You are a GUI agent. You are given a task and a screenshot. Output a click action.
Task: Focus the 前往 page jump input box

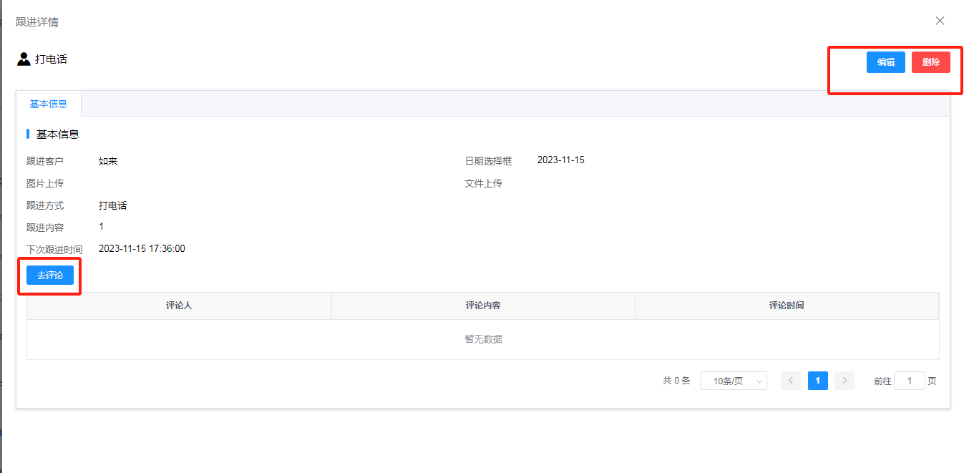point(910,381)
